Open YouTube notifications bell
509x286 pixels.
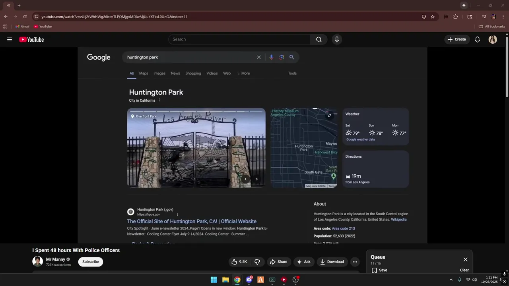point(478,39)
